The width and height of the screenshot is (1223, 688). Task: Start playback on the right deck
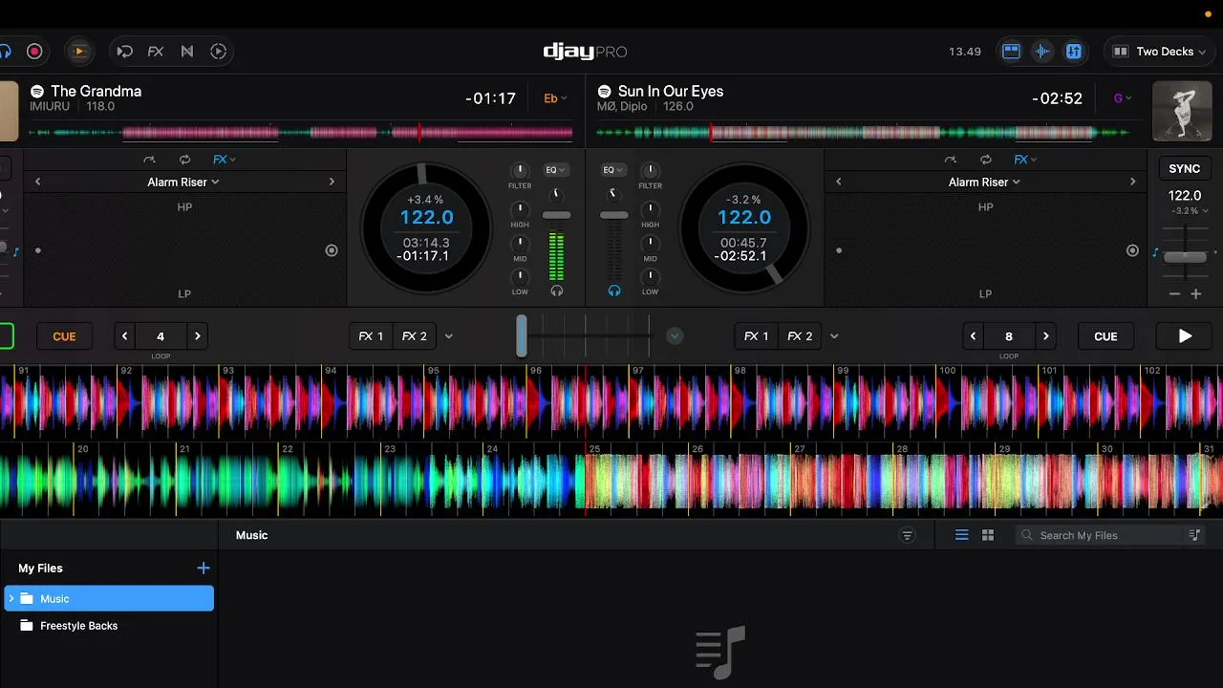pyautogui.click(x=1185, y=336)
